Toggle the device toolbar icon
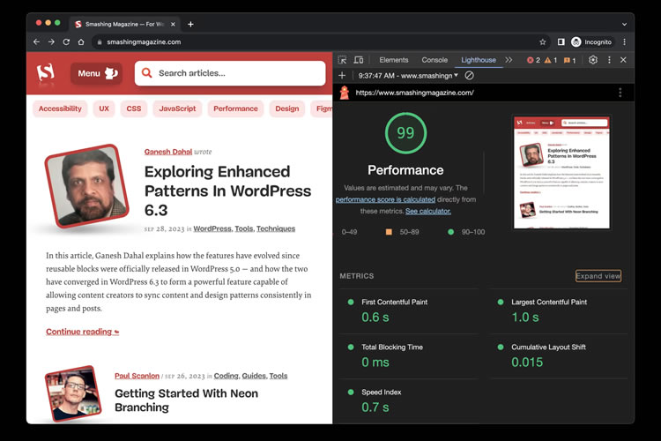Viewport: 661px width, 441px height. [x=359, y=60]
